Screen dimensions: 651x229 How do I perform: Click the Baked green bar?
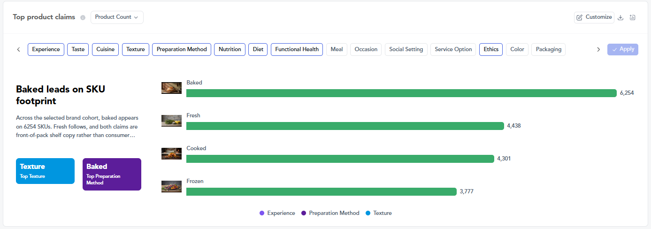click(401, 93)
